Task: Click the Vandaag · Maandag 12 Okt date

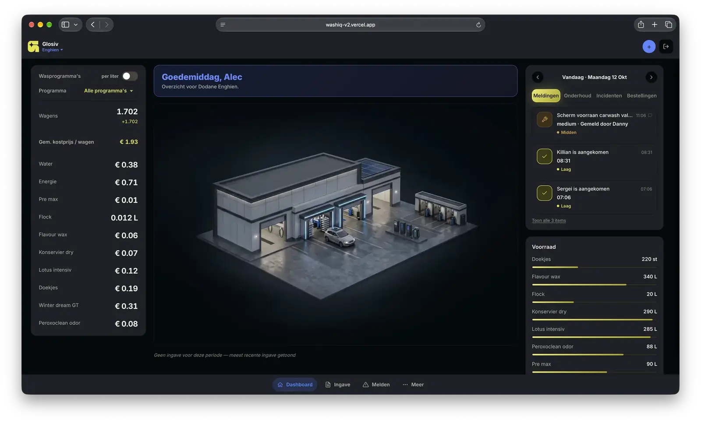Action: click(x=595, y=77)
